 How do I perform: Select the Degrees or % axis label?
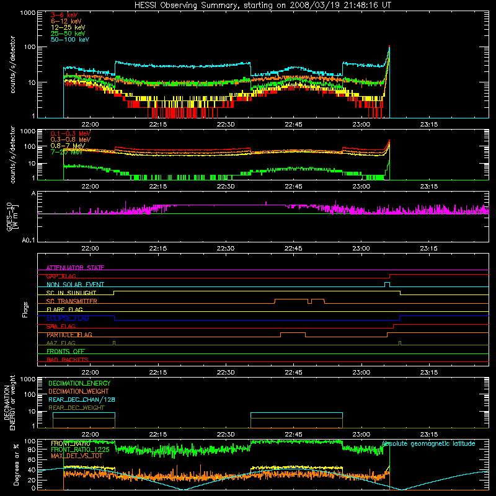(16, 464)
